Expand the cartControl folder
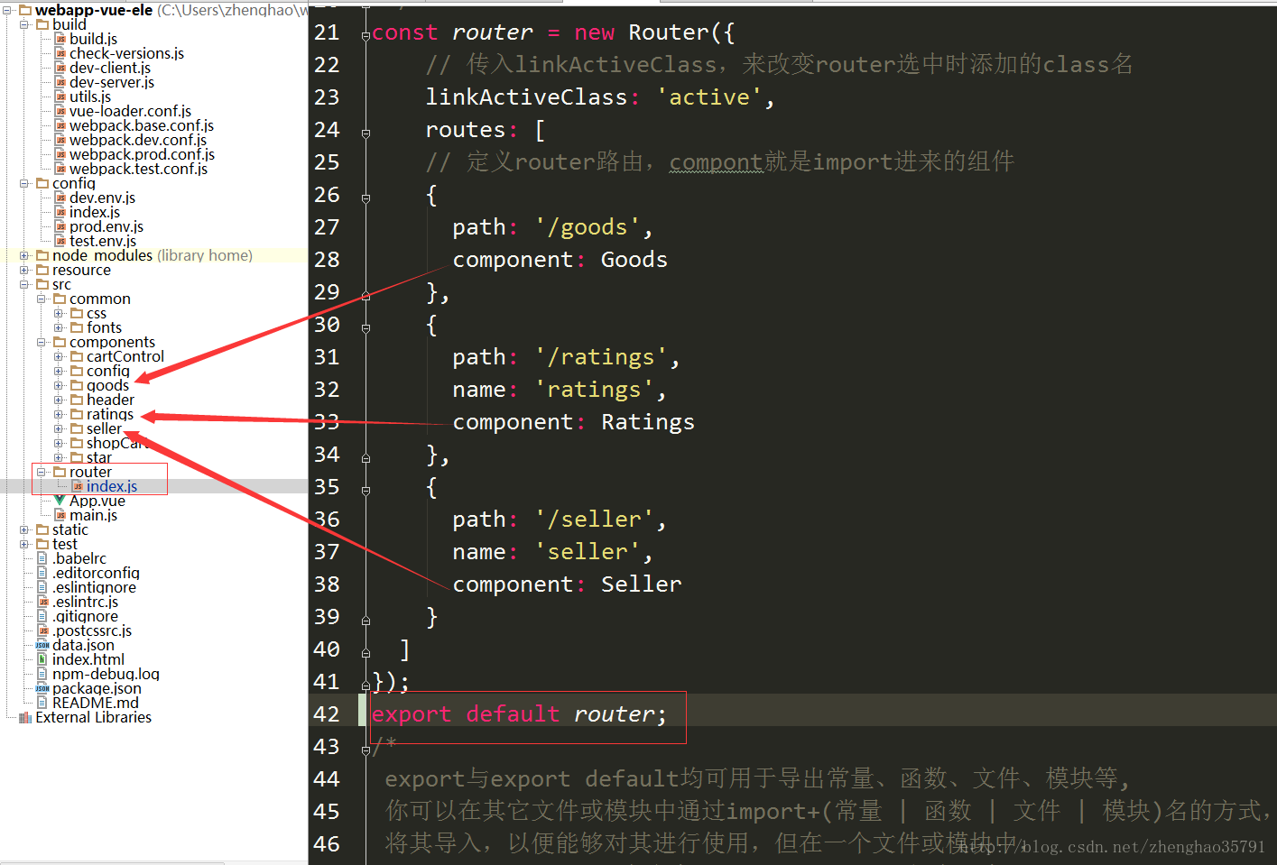 coord(59,356)
